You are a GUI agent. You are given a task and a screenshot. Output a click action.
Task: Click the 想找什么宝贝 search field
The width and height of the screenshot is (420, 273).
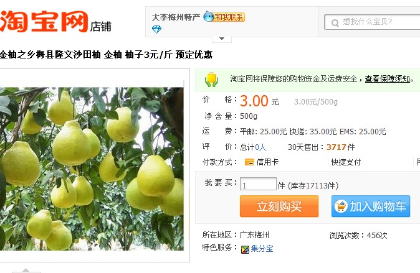point(372,22)
